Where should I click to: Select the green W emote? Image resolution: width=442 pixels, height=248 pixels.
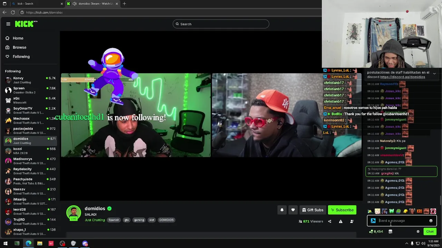click(x=391, y=211)
